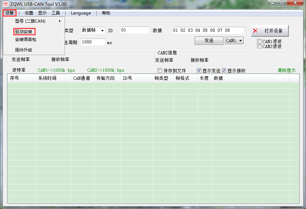Image resolution: width=306 pixels, height=209 pixels.
Task: Expand the 型号 (二路CAN) submenu
Action: pyautogui.click(x=38, y=21)
